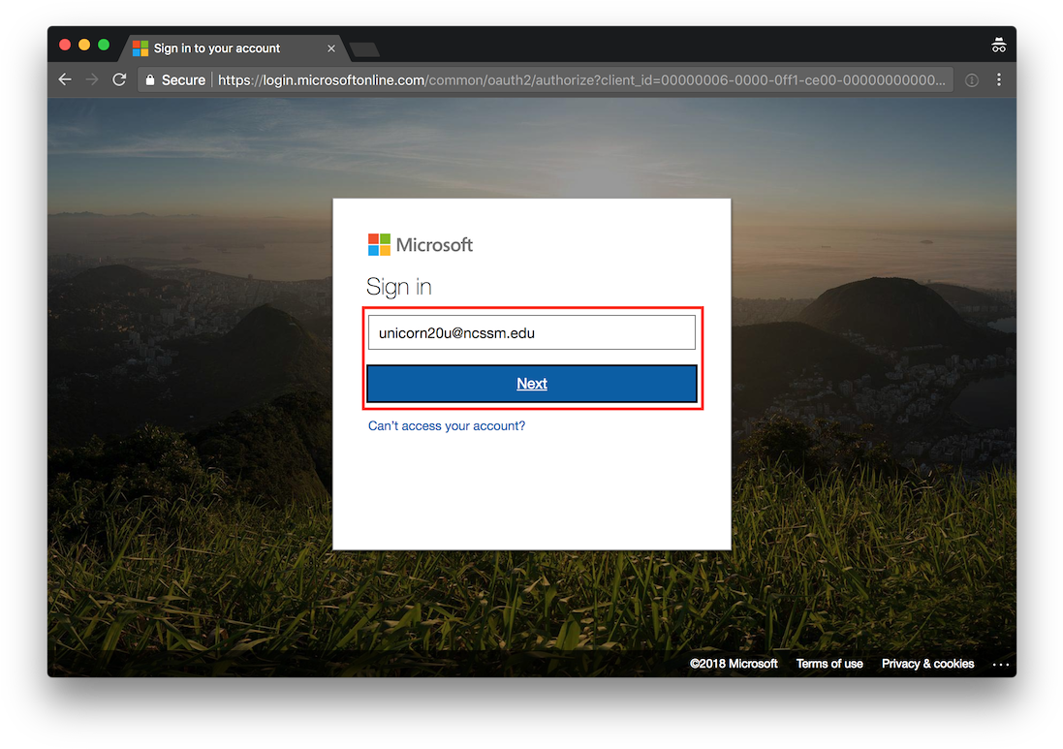Open the Privacy & cookies link
Screen dimensions: 1063x749
coord(927,664)
